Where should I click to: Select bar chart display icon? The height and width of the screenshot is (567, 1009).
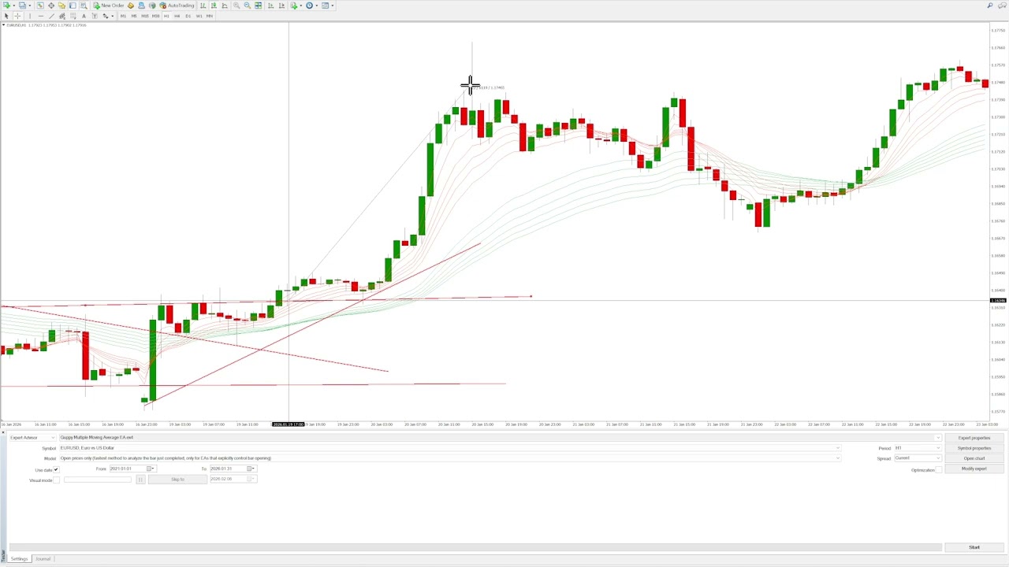(x=203, y=6)
